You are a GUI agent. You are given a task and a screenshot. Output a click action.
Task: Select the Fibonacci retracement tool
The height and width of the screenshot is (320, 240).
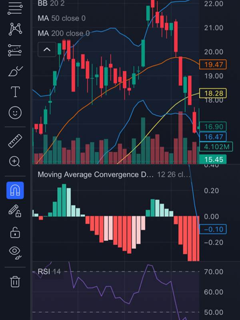pos(15,8)
